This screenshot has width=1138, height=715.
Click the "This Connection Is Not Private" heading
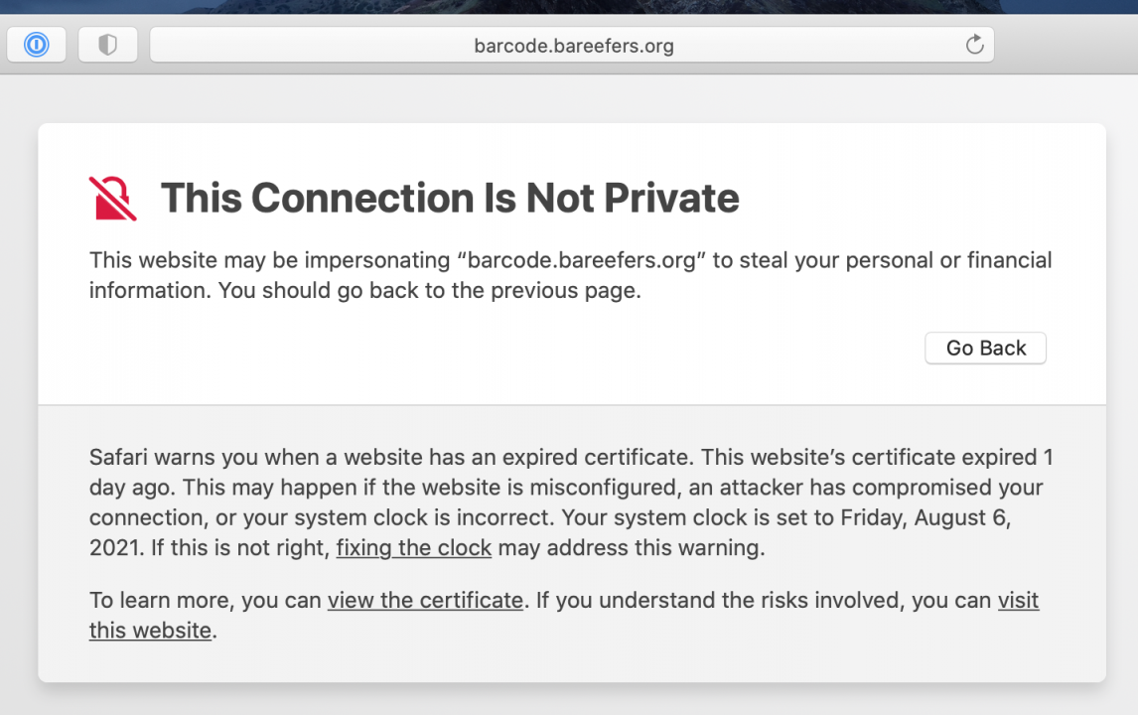pyautogui.click(x=450, y=198)
